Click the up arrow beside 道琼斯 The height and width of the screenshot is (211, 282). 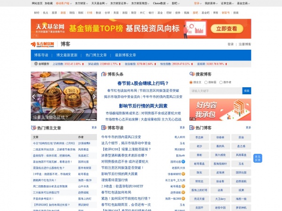(x=226, y=64)
